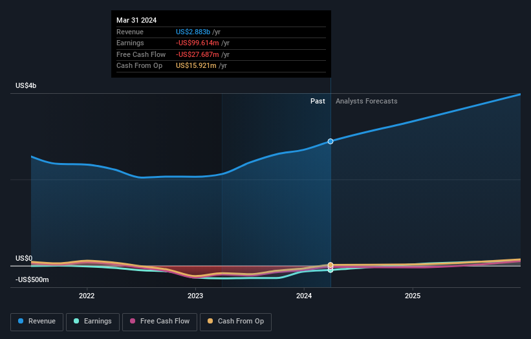
Task: Toggle the Cash From Op legend series
Action: [x=235, y=322]
